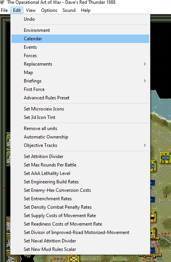Expand the Briefings submenu arrow
The height and width of the screenshot is (262, 171).
pyautogui.click(x=145, y=81)
